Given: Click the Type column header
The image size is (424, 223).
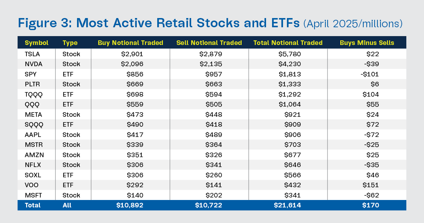Looking at the screenshot, I should (70, 43).
